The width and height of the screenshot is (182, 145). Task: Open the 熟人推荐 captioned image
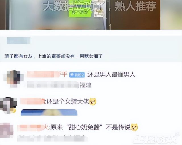click(135, 15)
